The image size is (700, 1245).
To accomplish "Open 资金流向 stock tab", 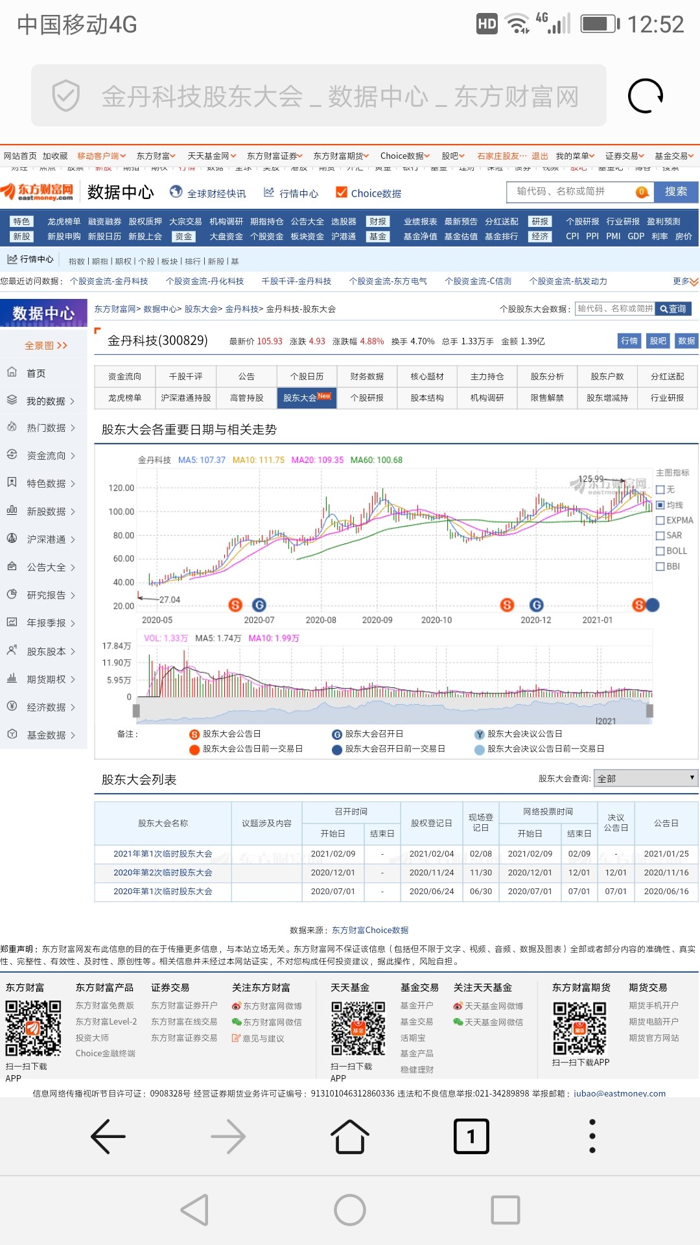I will coord(124,376).
